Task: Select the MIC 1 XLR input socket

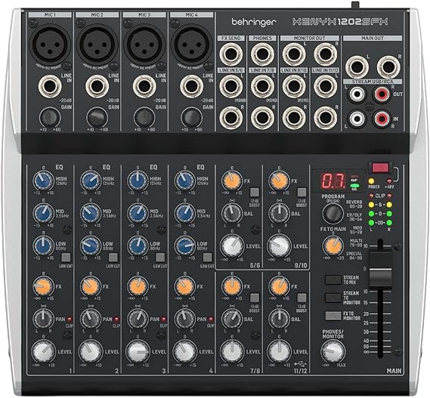Action: click(x=50, y=44)
